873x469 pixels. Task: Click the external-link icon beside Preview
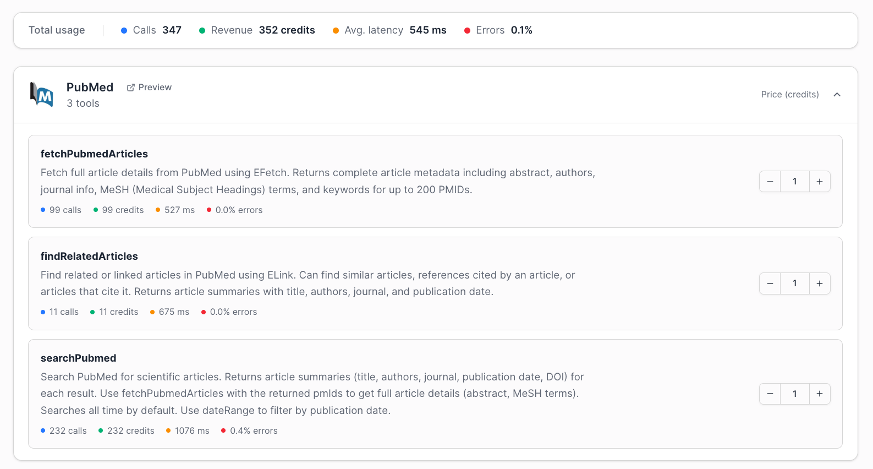point(131,88)
